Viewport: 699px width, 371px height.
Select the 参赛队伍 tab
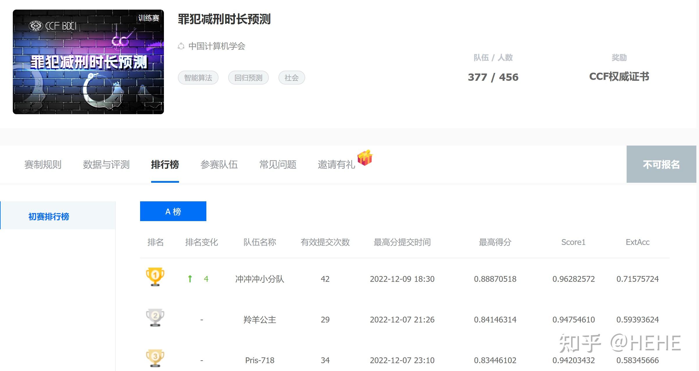219,164
